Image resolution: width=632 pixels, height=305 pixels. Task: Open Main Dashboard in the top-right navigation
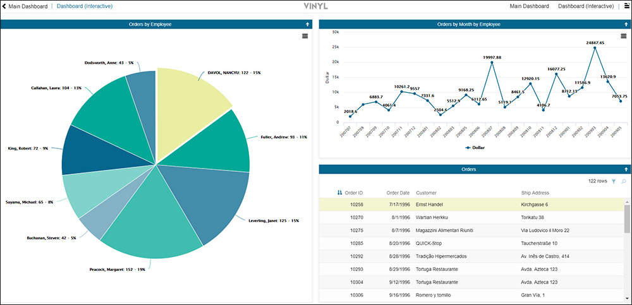(529, 6)
